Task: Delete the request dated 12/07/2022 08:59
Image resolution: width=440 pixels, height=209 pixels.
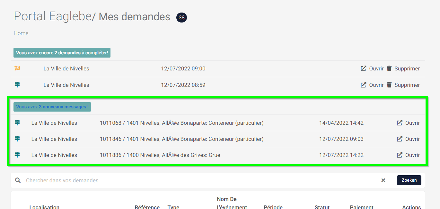Action: pos(403,85)
